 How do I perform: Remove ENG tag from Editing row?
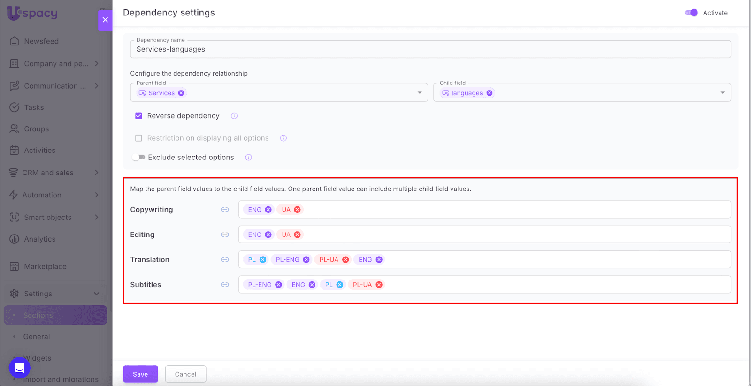pos(268,235)
